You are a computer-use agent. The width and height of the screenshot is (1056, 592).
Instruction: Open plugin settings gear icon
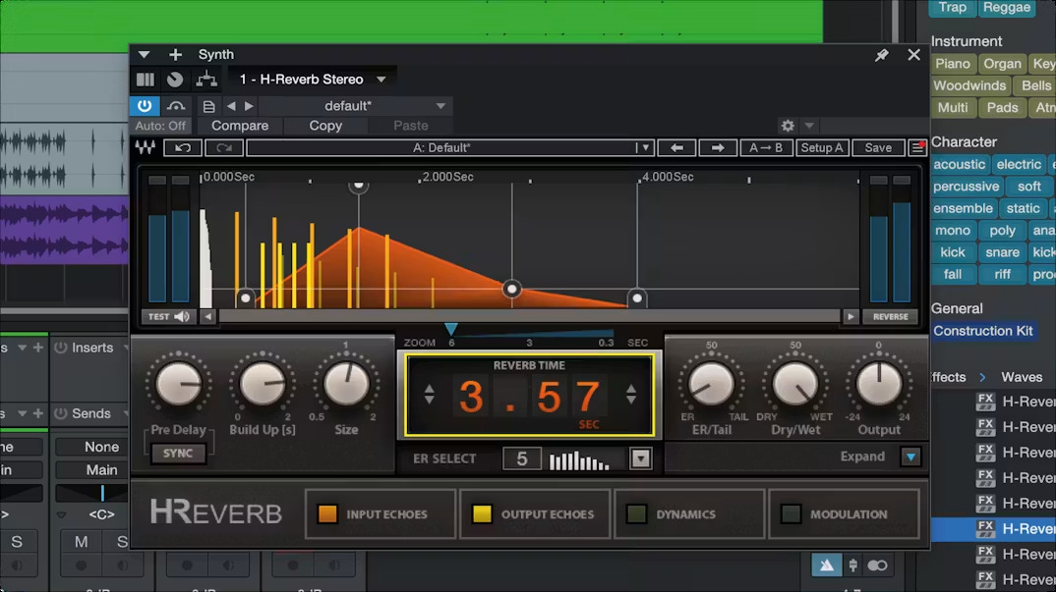[x=788, y=126]
